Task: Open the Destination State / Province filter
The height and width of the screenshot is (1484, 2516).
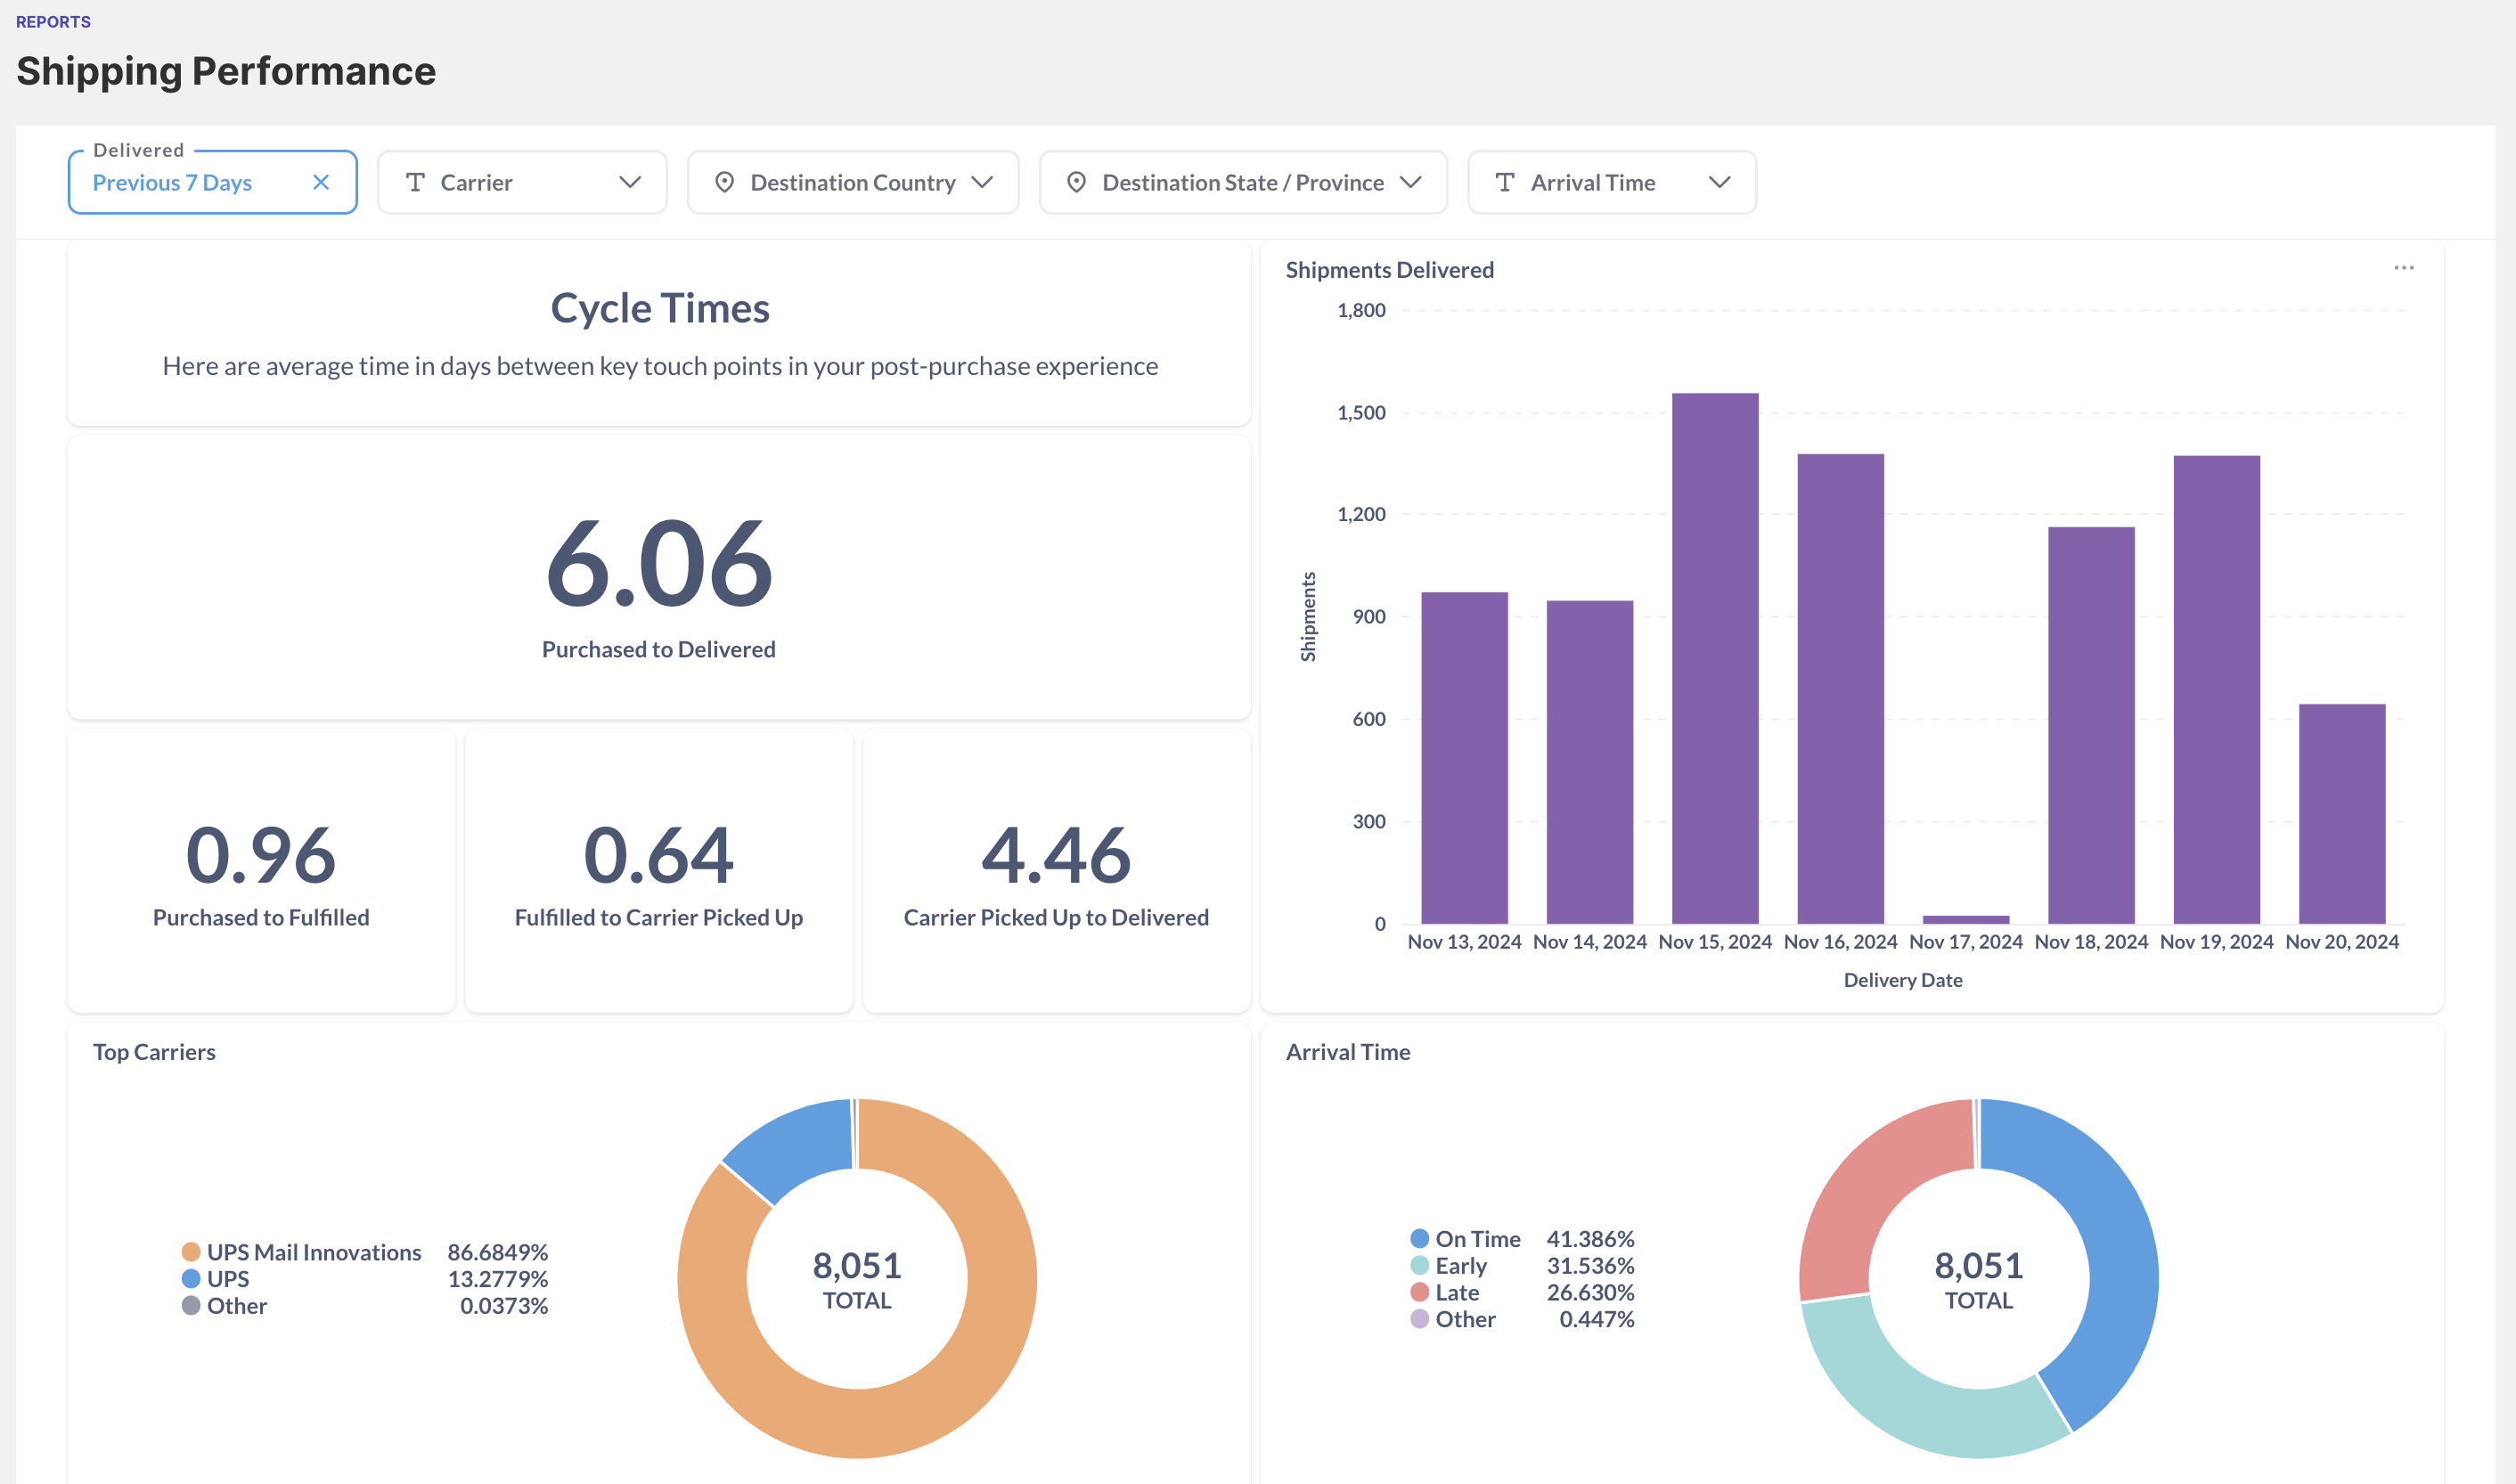Action: pyautogui.click(x=1242, y=183)
